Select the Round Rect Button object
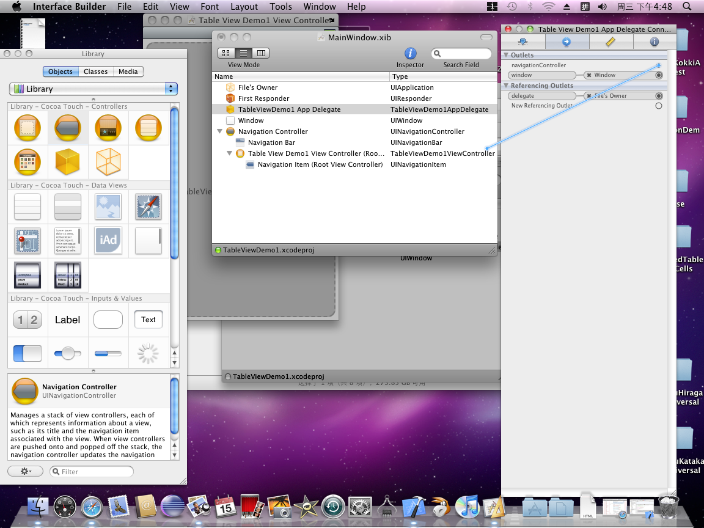704x528 pixels. (x=108, y=320)
